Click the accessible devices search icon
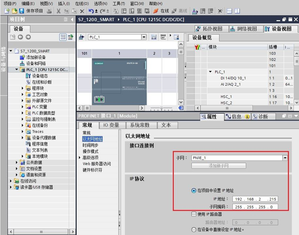Screen dimensions: 299x235 click(x=194, y=10)
